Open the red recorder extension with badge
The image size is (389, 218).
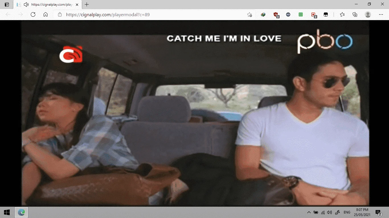point(314,15)
